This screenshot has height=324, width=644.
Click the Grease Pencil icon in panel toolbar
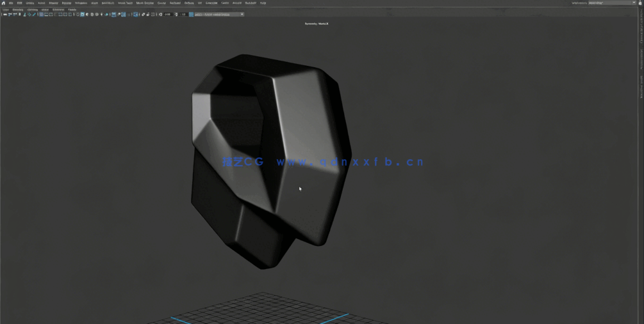point(34,14)
